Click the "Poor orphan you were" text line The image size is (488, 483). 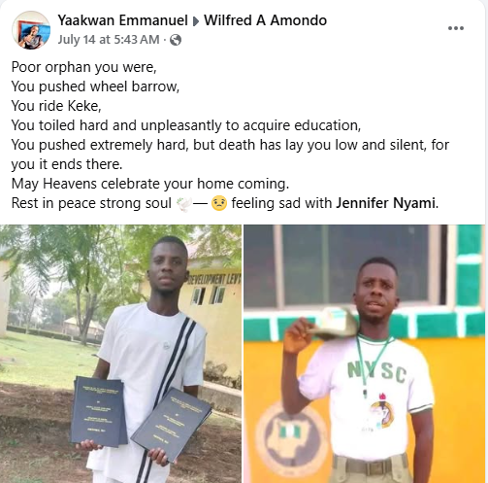pos(84,67)
